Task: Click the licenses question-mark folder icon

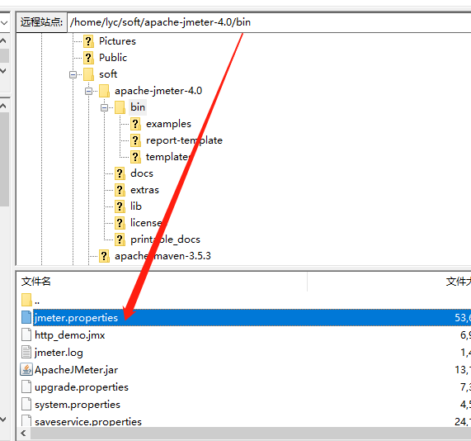Action: [120, 223]
